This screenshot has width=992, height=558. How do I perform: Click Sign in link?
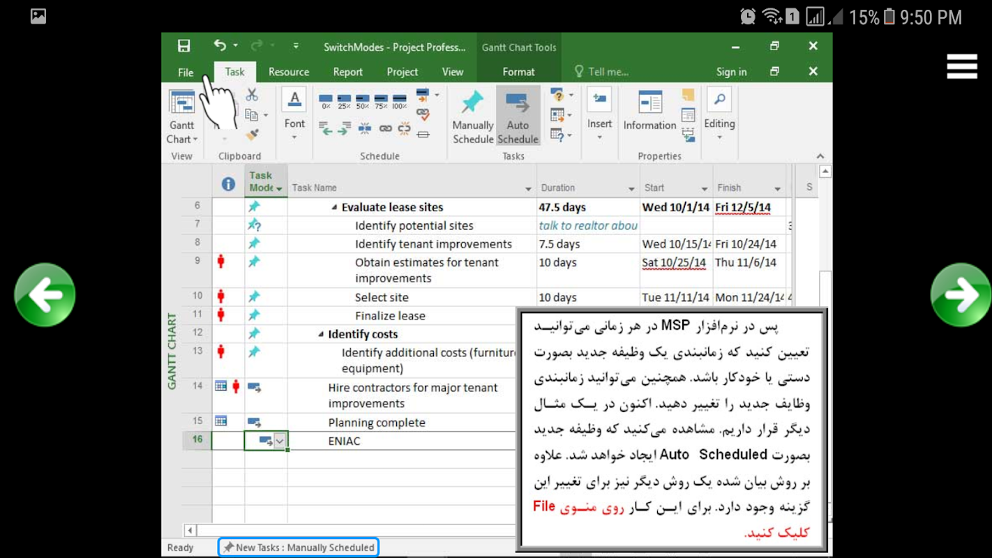(x=731, y=72)
